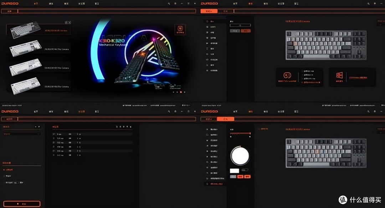Open highlighted orange nav tab in key-settings window
385x208 pixels.
coord(251,4)
